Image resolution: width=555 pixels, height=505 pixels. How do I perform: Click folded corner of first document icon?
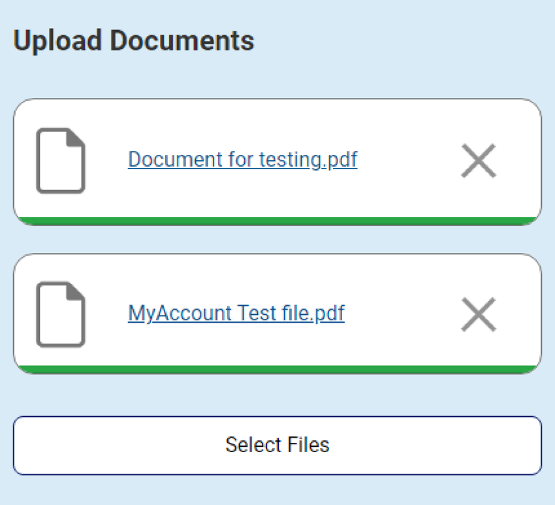pos(76,138)
